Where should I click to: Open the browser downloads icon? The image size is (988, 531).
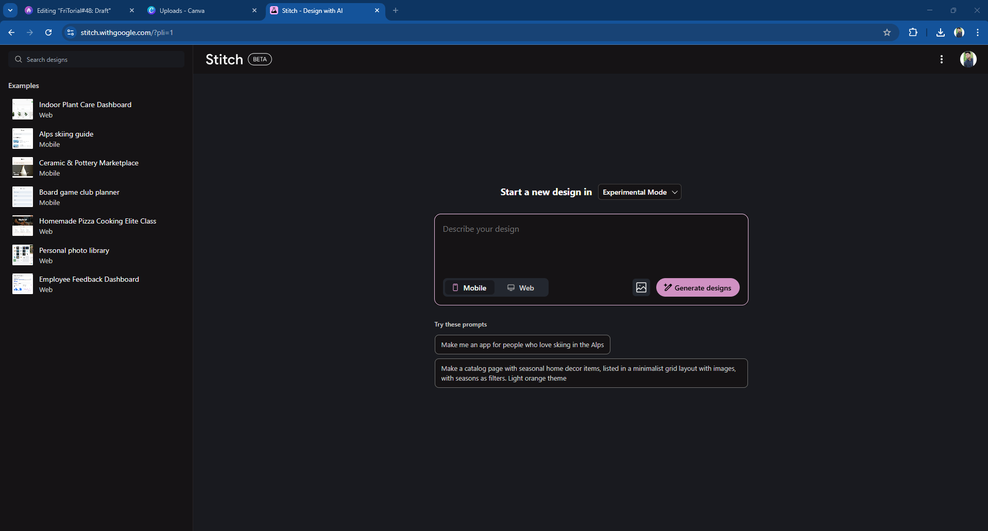[941, 32]
